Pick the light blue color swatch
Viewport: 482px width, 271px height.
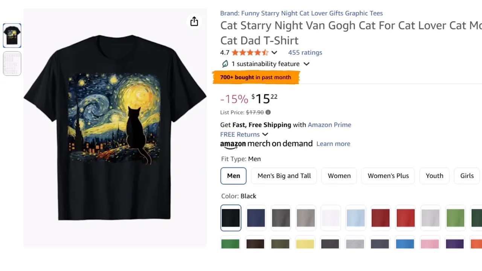point(356,218)
